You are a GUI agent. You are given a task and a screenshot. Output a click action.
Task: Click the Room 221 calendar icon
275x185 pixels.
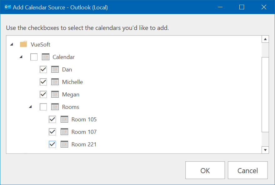[64, 144]
